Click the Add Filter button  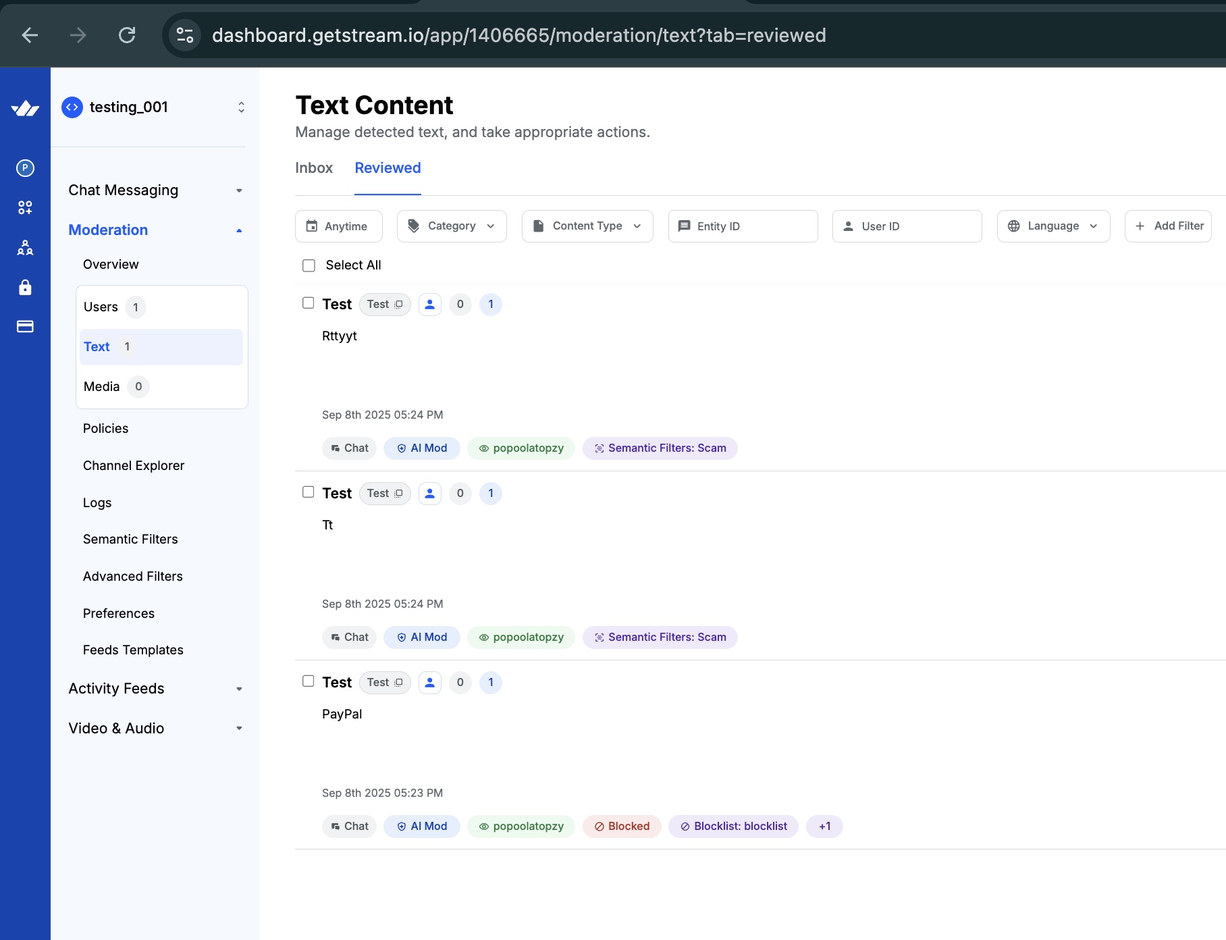click(x=1168, y=226)
